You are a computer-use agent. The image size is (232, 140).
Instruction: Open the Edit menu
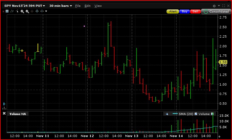88,6
